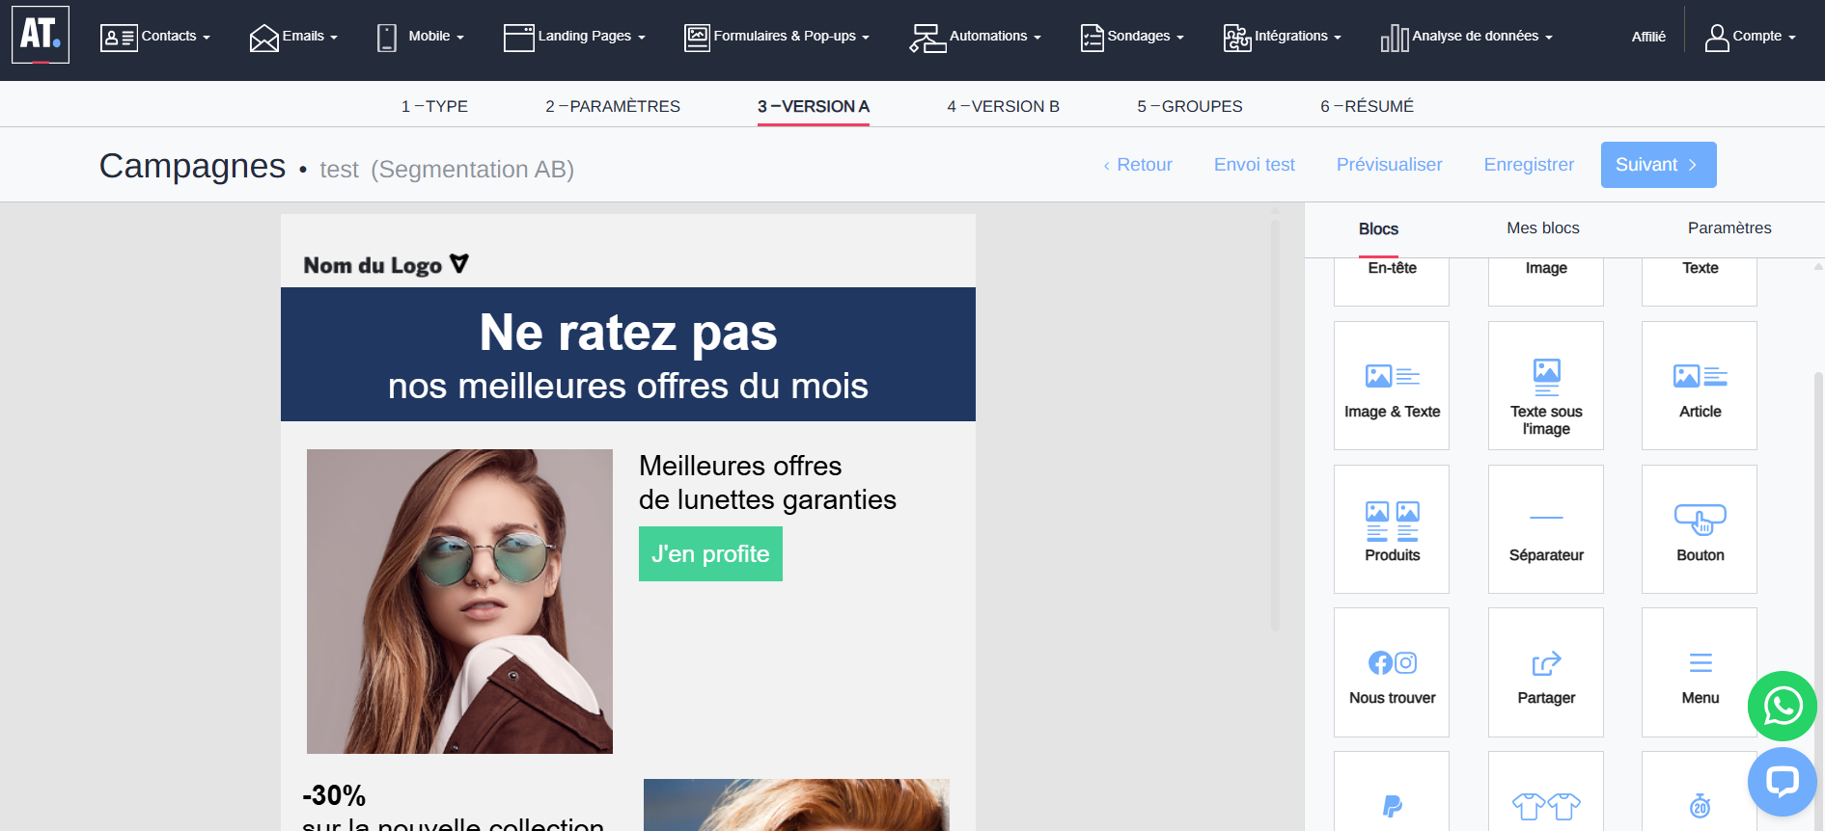The height and width of the screenshot is (831, 1825).
Task: Add a Menu block
Action: pyautogui.click(x=1700, y=672)
